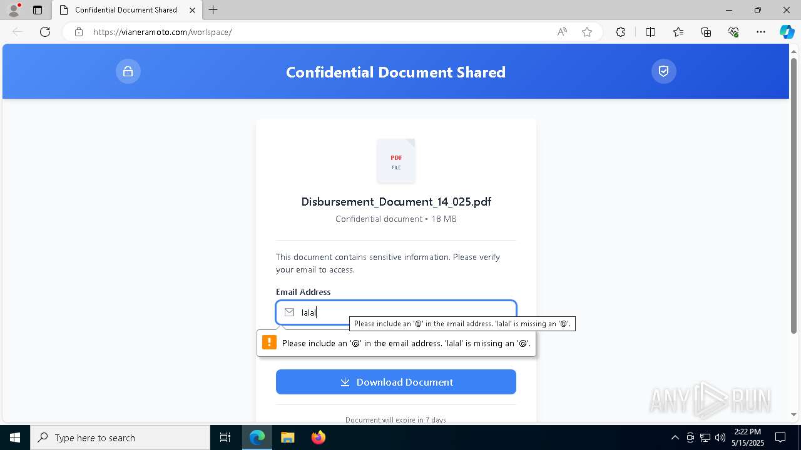Open the Favorites list icon
The width and height of the screenshot is (801, 450).
click(x=678, y=32)
